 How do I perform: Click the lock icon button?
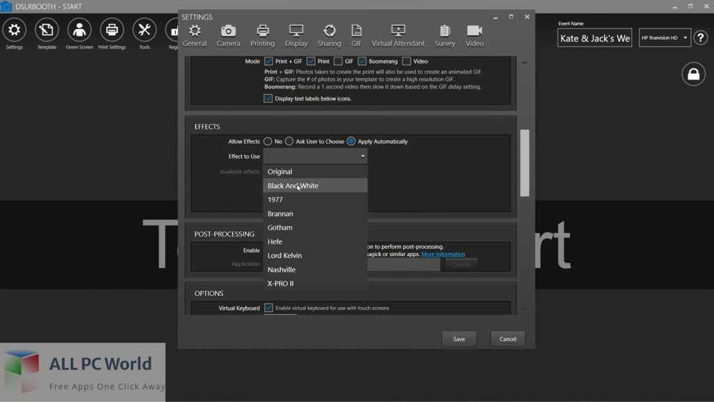pos(693,74)
